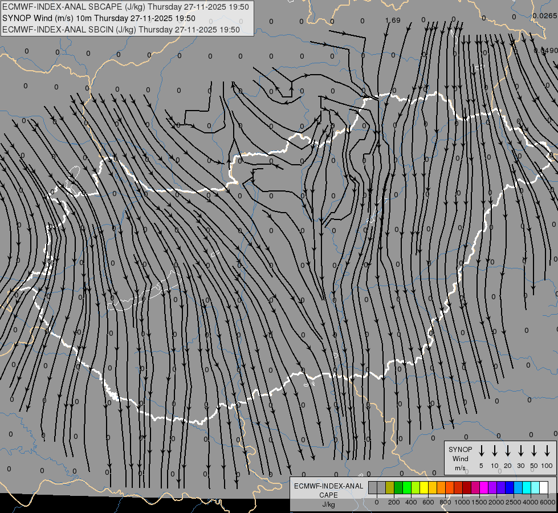
Task: Click the '400' tick label on the color scale
Action: click(411, 502)
